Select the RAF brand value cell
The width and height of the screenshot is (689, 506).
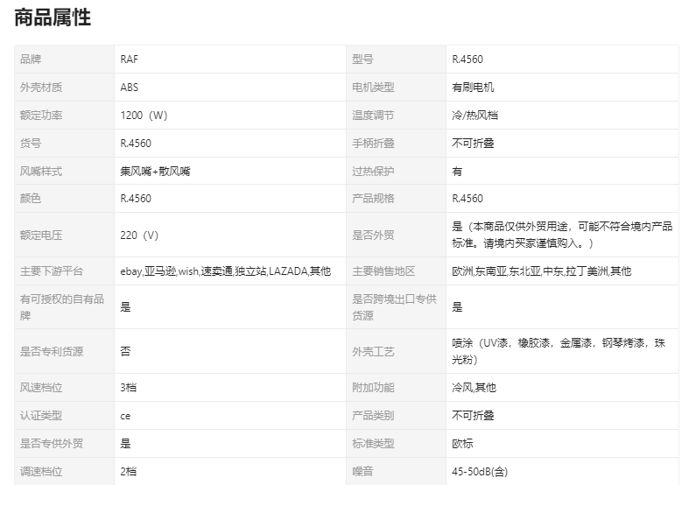(x=130, y=60)
